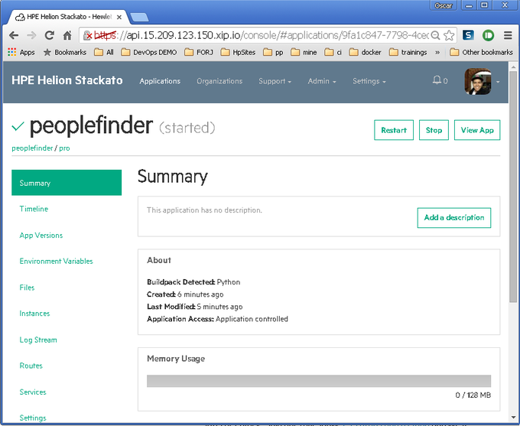Screen dimensions: 520x426
Task: Click the '0 / 128 MB' memory value
Action: (473, 395)
